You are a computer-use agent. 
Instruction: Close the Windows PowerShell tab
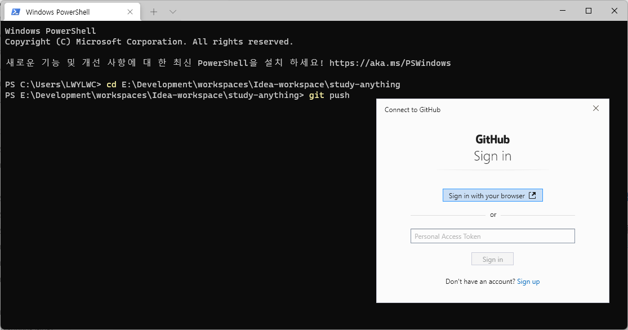click(130, 12)
